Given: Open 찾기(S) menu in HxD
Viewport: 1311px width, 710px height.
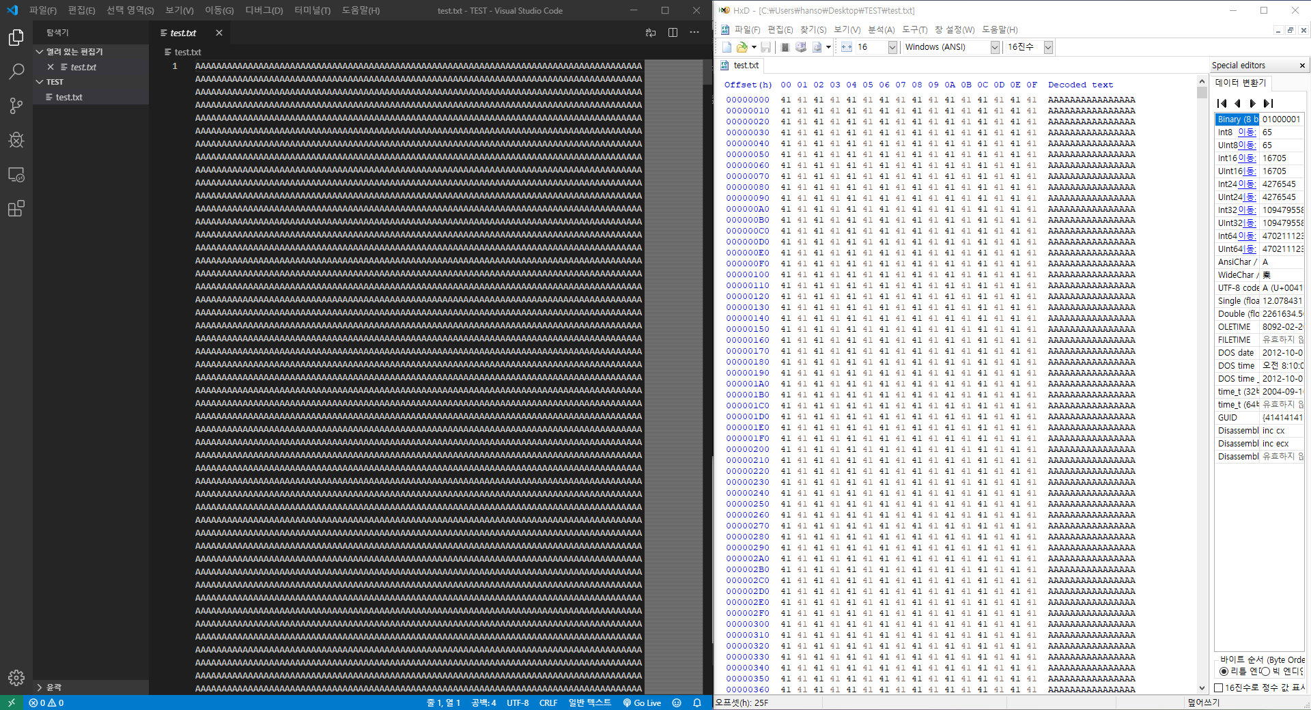Looking at the screenshot, I should point(813,29).
